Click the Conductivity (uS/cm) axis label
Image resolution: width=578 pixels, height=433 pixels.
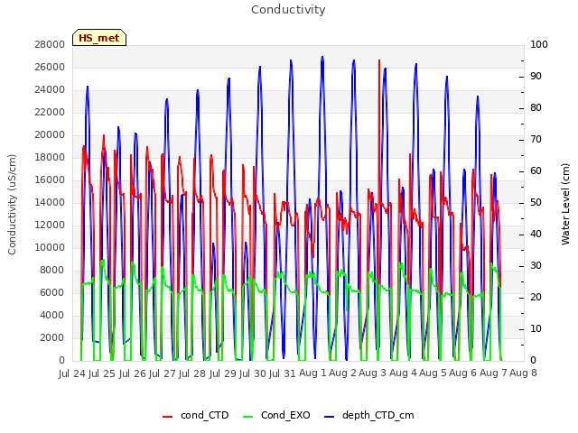tap(12, 205)
